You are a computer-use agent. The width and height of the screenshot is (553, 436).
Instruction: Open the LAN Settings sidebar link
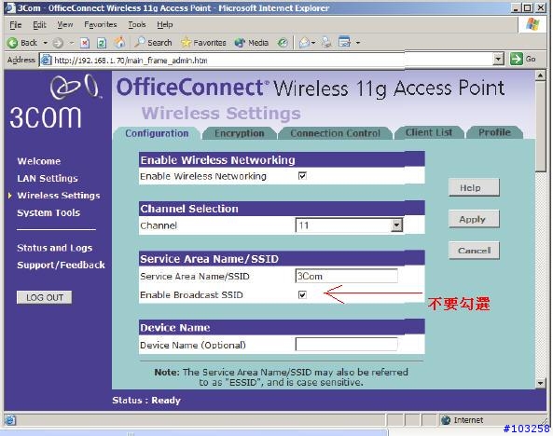tap(48, 178)
